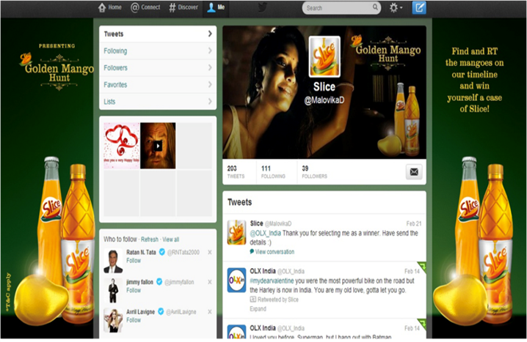The image size is (527, 342).
Task: Click the Retweeted by Slice label
Action: click(x=278, y=300)
